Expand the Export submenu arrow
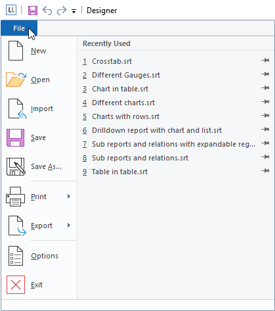Viewport: 275px width, 311px height. (69, 226)
